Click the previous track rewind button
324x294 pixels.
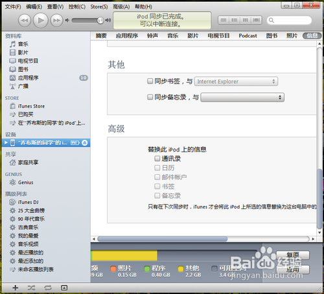click(25, 21)
